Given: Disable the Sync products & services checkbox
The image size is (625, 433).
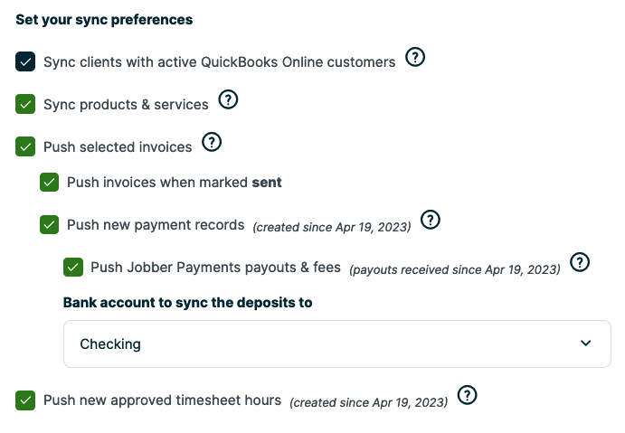Looking at the screenshot, I should pyautogui.click(x=25, y=105).
